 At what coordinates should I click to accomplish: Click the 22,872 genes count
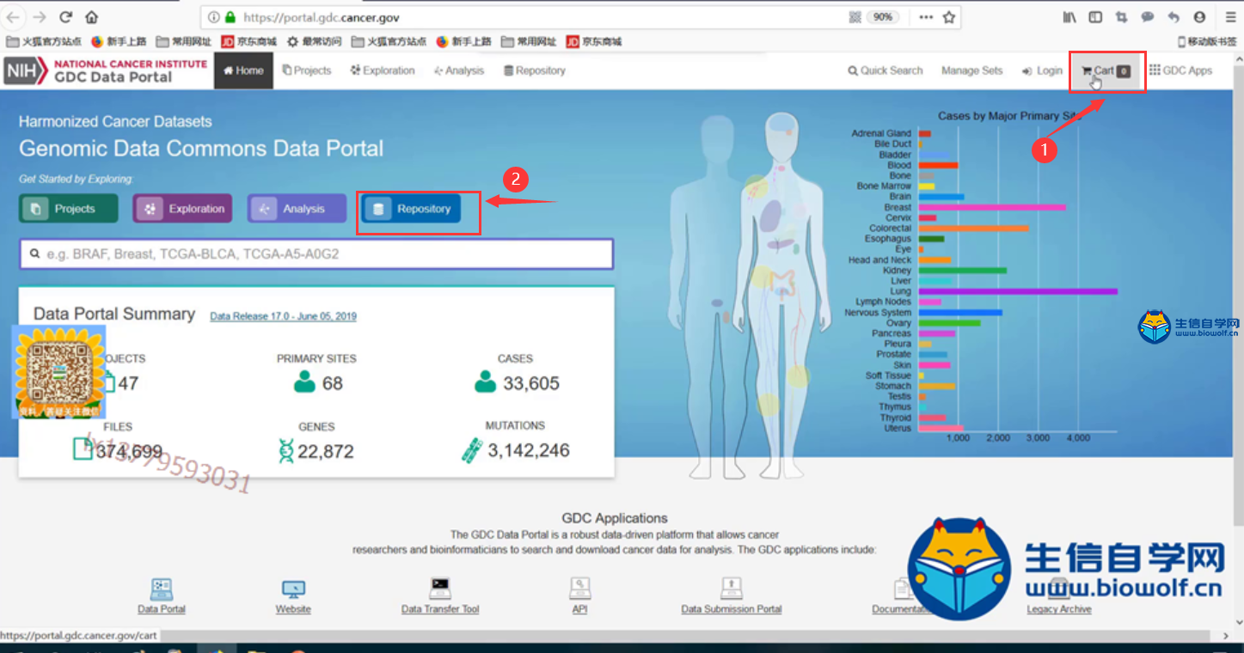[x=326, y=451]
